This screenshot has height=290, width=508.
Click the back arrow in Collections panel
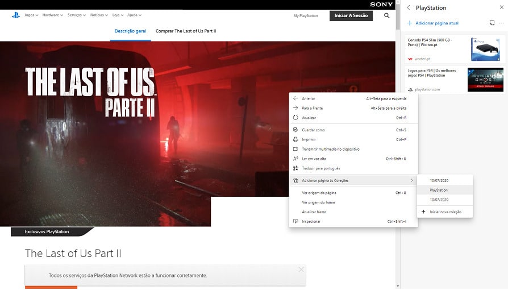[409, 7]
